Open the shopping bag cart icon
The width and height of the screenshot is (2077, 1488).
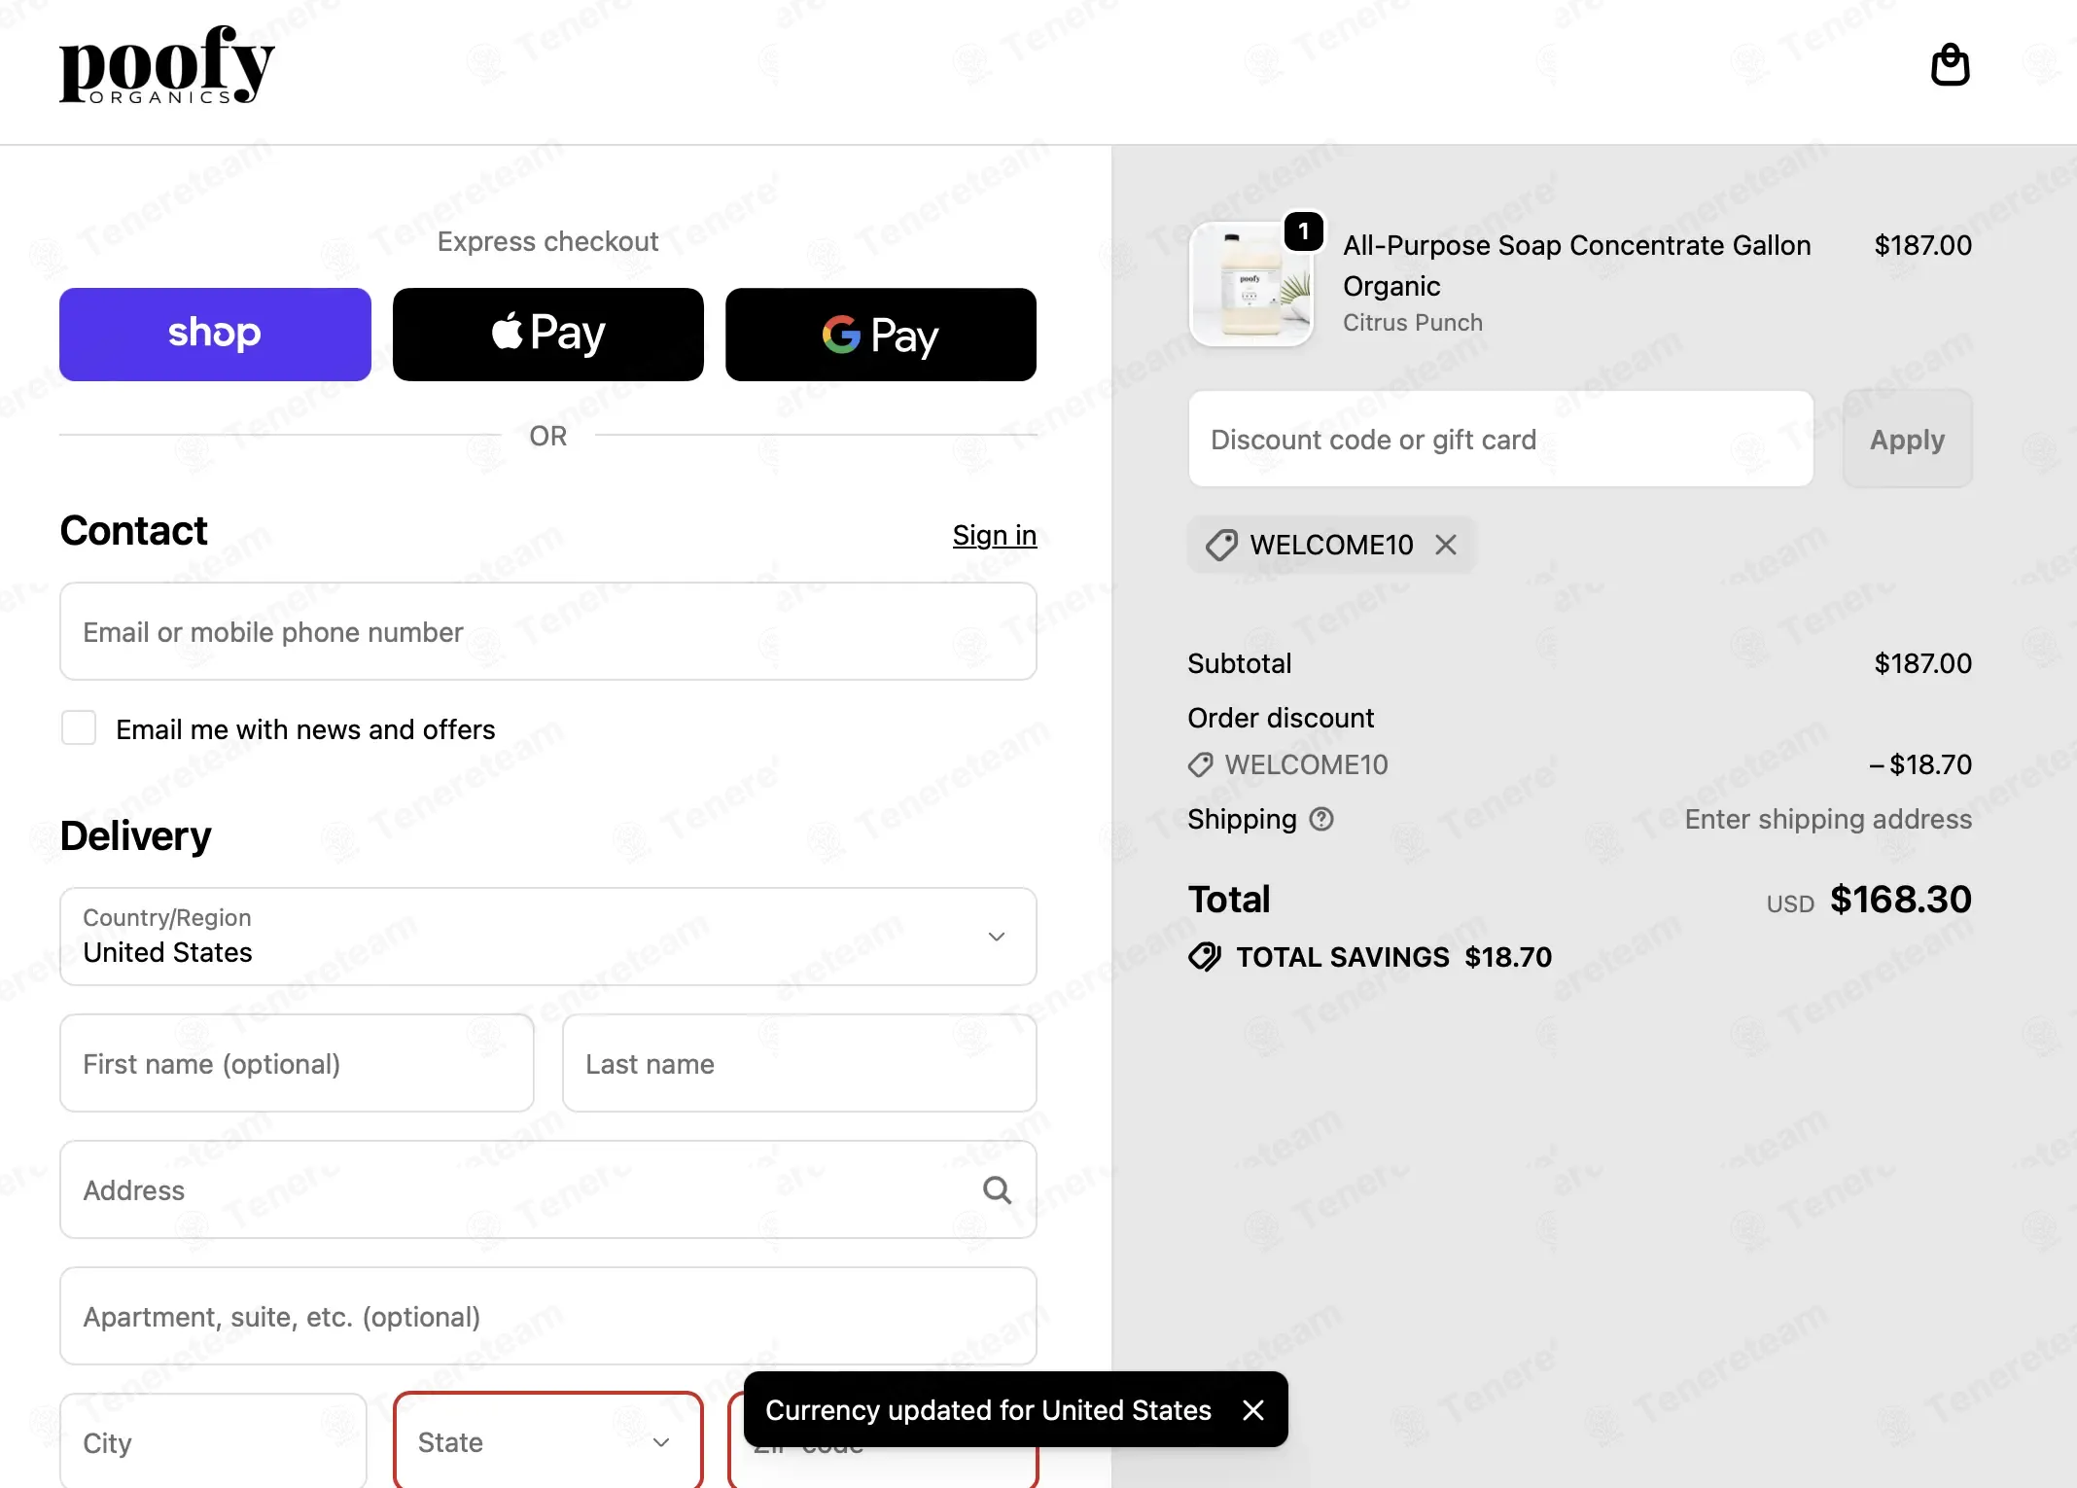tap(1950, 65)
